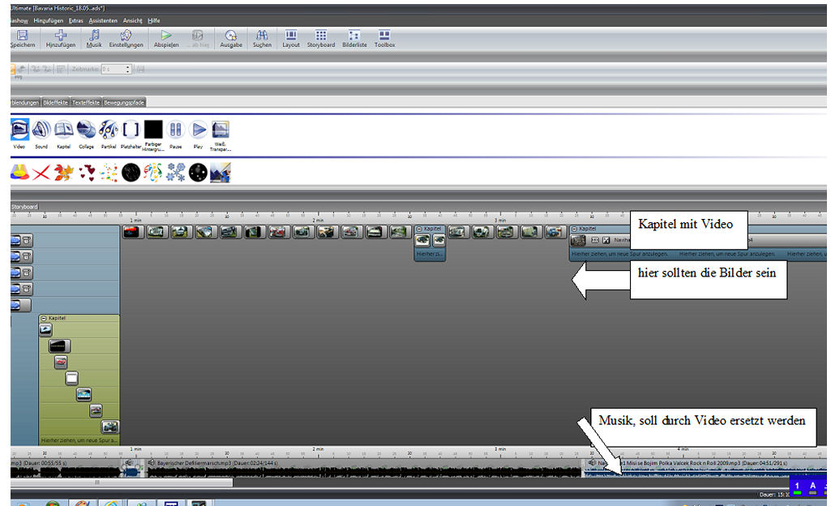Open the Hinzufügen menu
This screenshot has height=506, width=831.
(x=49, y=19)
